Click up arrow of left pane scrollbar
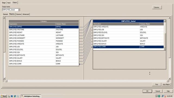The height and width of the screenshot is (98, 174). [4, 18]
